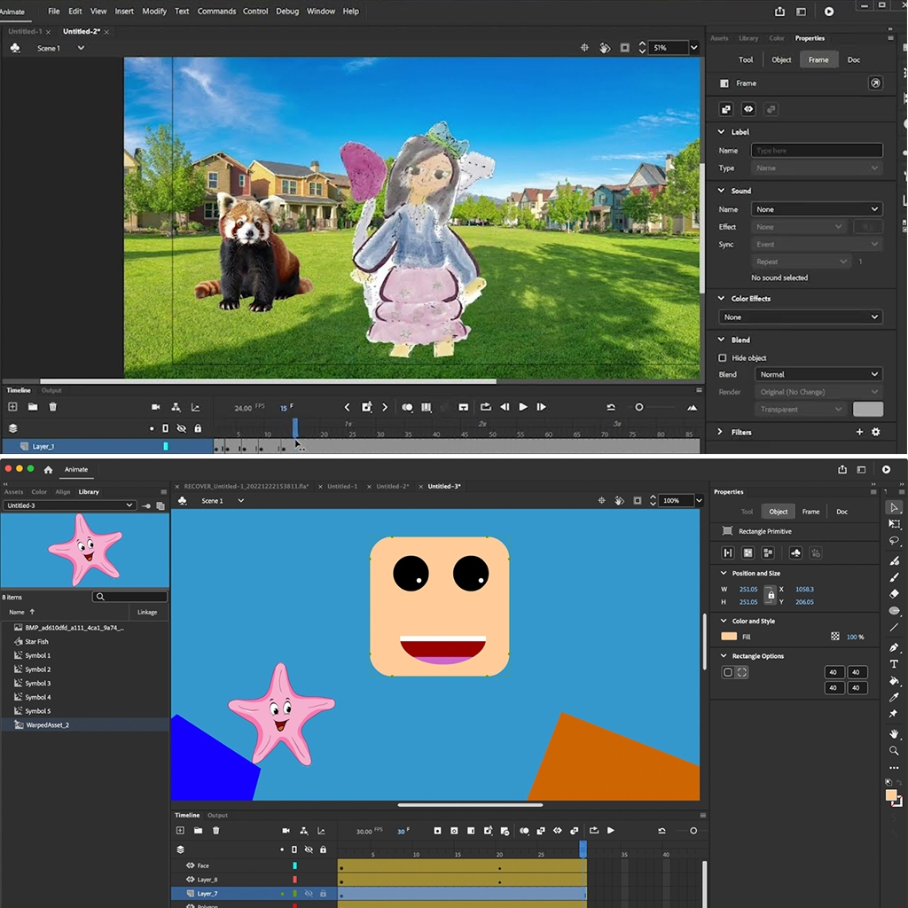Select the Line tool in lower toolbar

pos(894,628)
